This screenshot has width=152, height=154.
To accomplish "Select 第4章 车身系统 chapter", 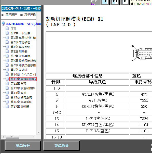I will [x=20, y=47].
